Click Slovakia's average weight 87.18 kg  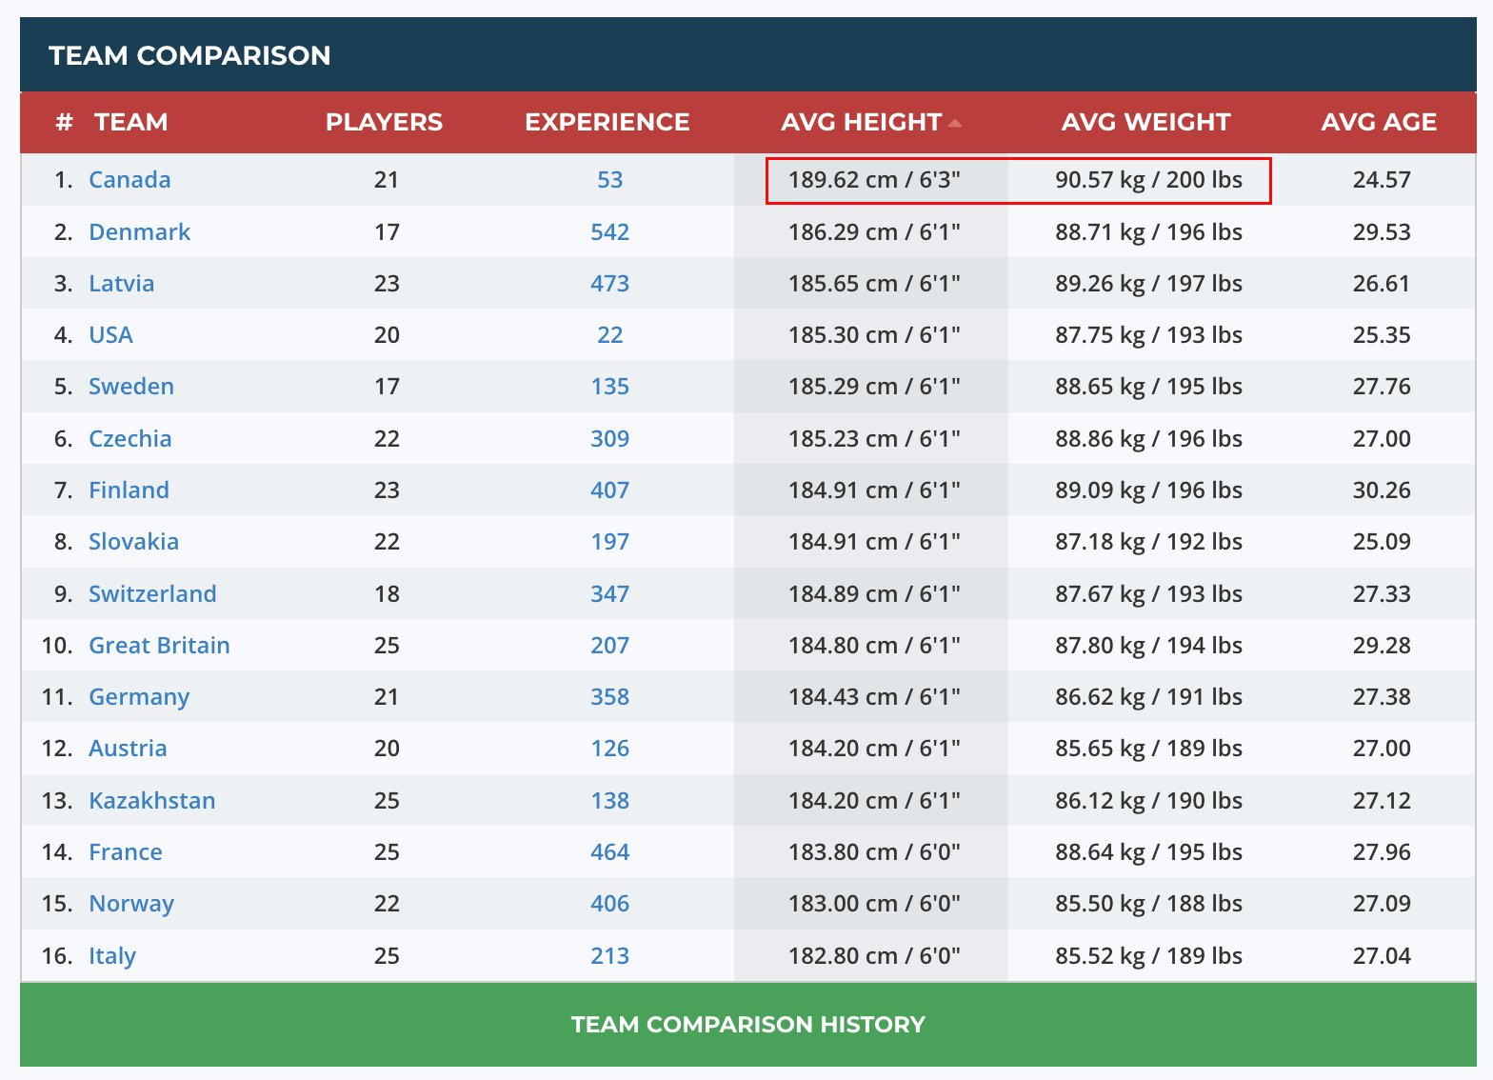(x=1149, y=542)
